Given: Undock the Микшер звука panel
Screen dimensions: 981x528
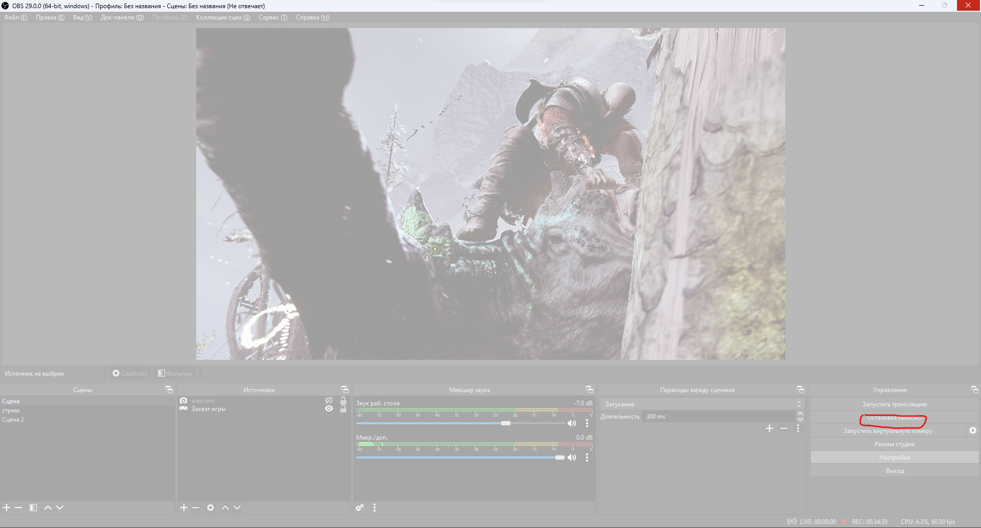Looking at the screenshot, I should point(590,389).
